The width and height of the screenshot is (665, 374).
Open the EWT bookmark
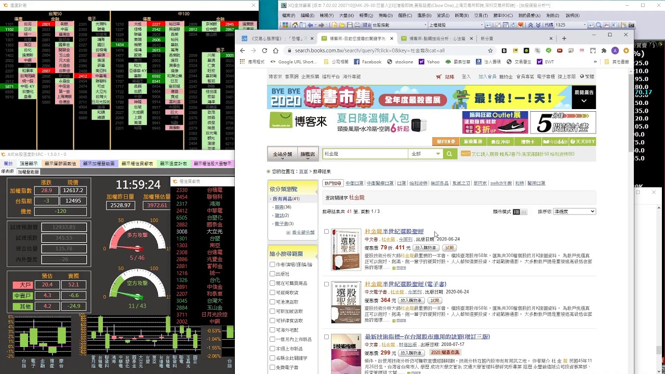pos(546,62)
